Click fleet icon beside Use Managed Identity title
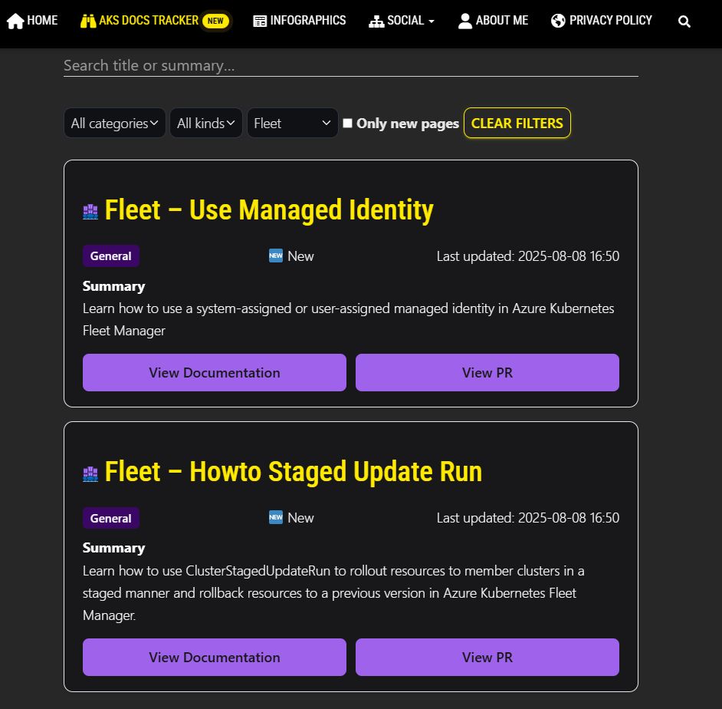This screenshot has height=709, width=722. tap(90, 212)
